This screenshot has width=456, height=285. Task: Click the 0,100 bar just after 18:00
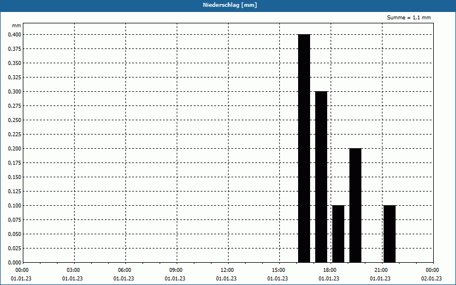pyautogui.click(x=339, y=234)
